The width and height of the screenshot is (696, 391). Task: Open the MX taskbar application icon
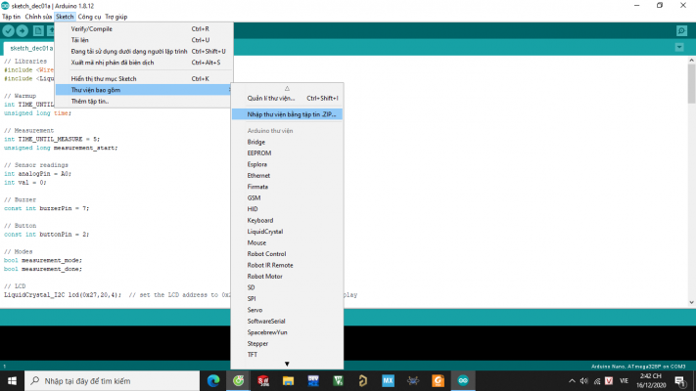click(388, 381)
